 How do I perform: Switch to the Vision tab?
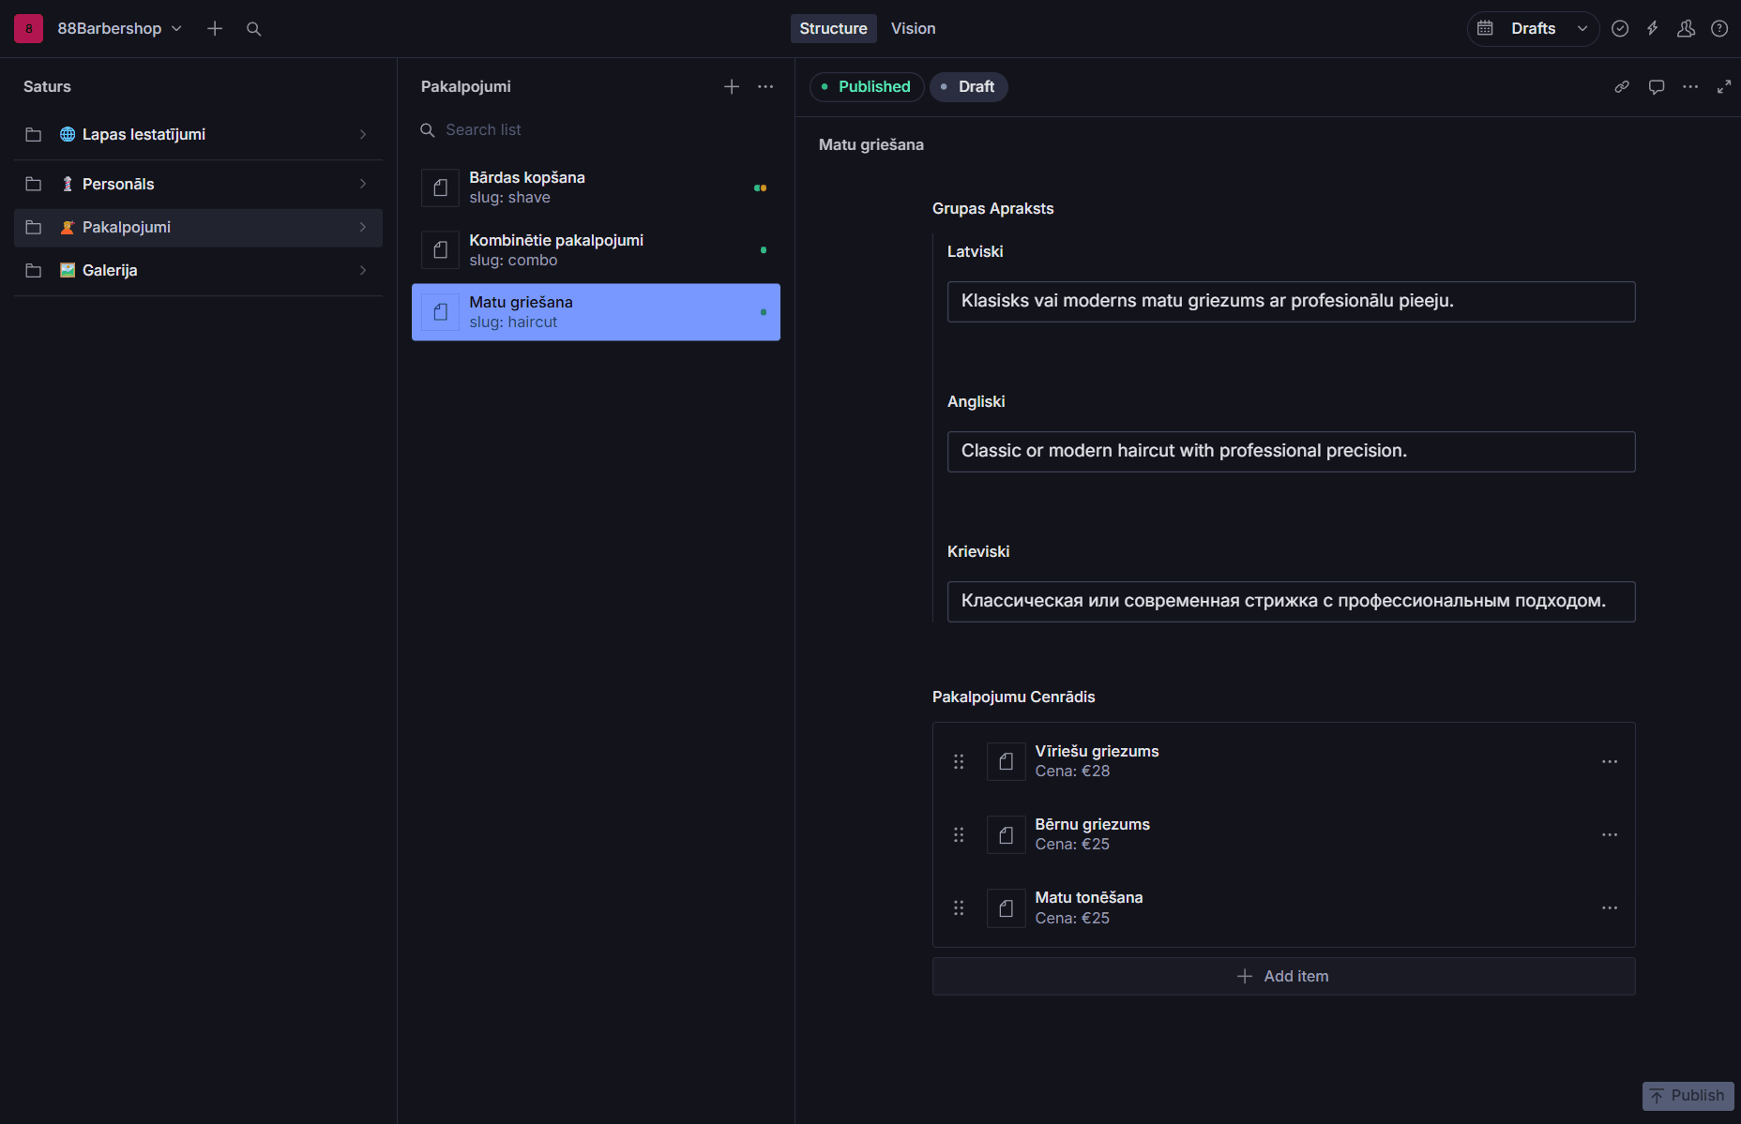[x=913, y=29]
